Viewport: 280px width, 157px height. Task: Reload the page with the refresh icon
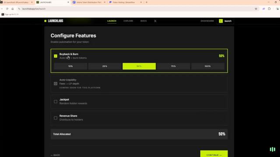point(7,9)
